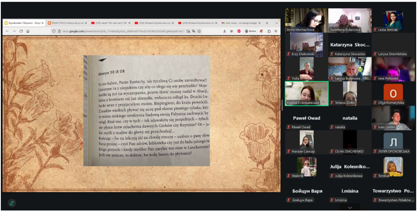Click the Войти sign-in button
Viewport: 417px width, 212px height.
coord(250,31)
